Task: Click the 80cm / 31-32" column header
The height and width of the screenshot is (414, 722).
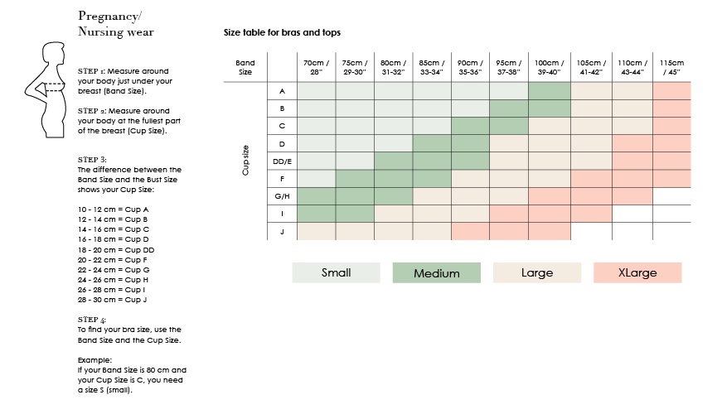Action: point(392,67)
